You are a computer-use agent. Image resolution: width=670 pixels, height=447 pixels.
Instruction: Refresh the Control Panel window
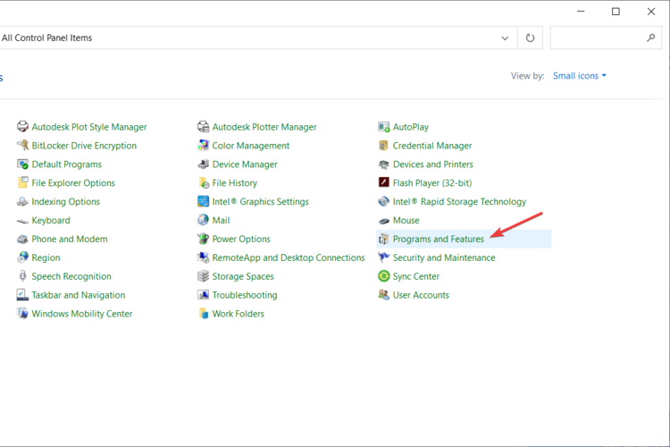530,38
